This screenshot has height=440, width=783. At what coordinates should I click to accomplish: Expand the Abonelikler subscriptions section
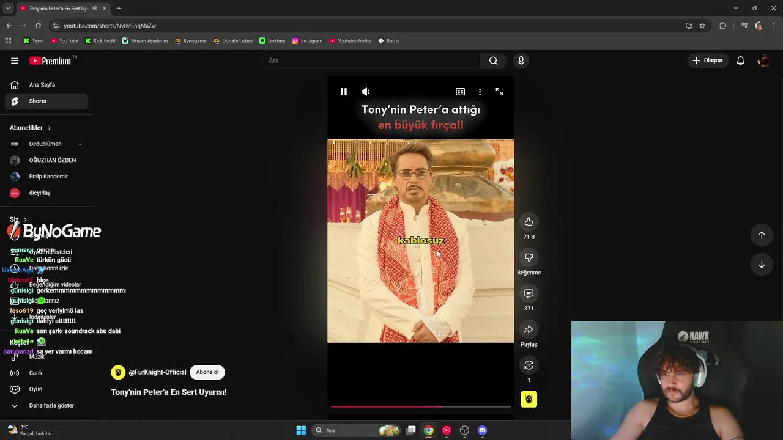click(x=31, y=128)
